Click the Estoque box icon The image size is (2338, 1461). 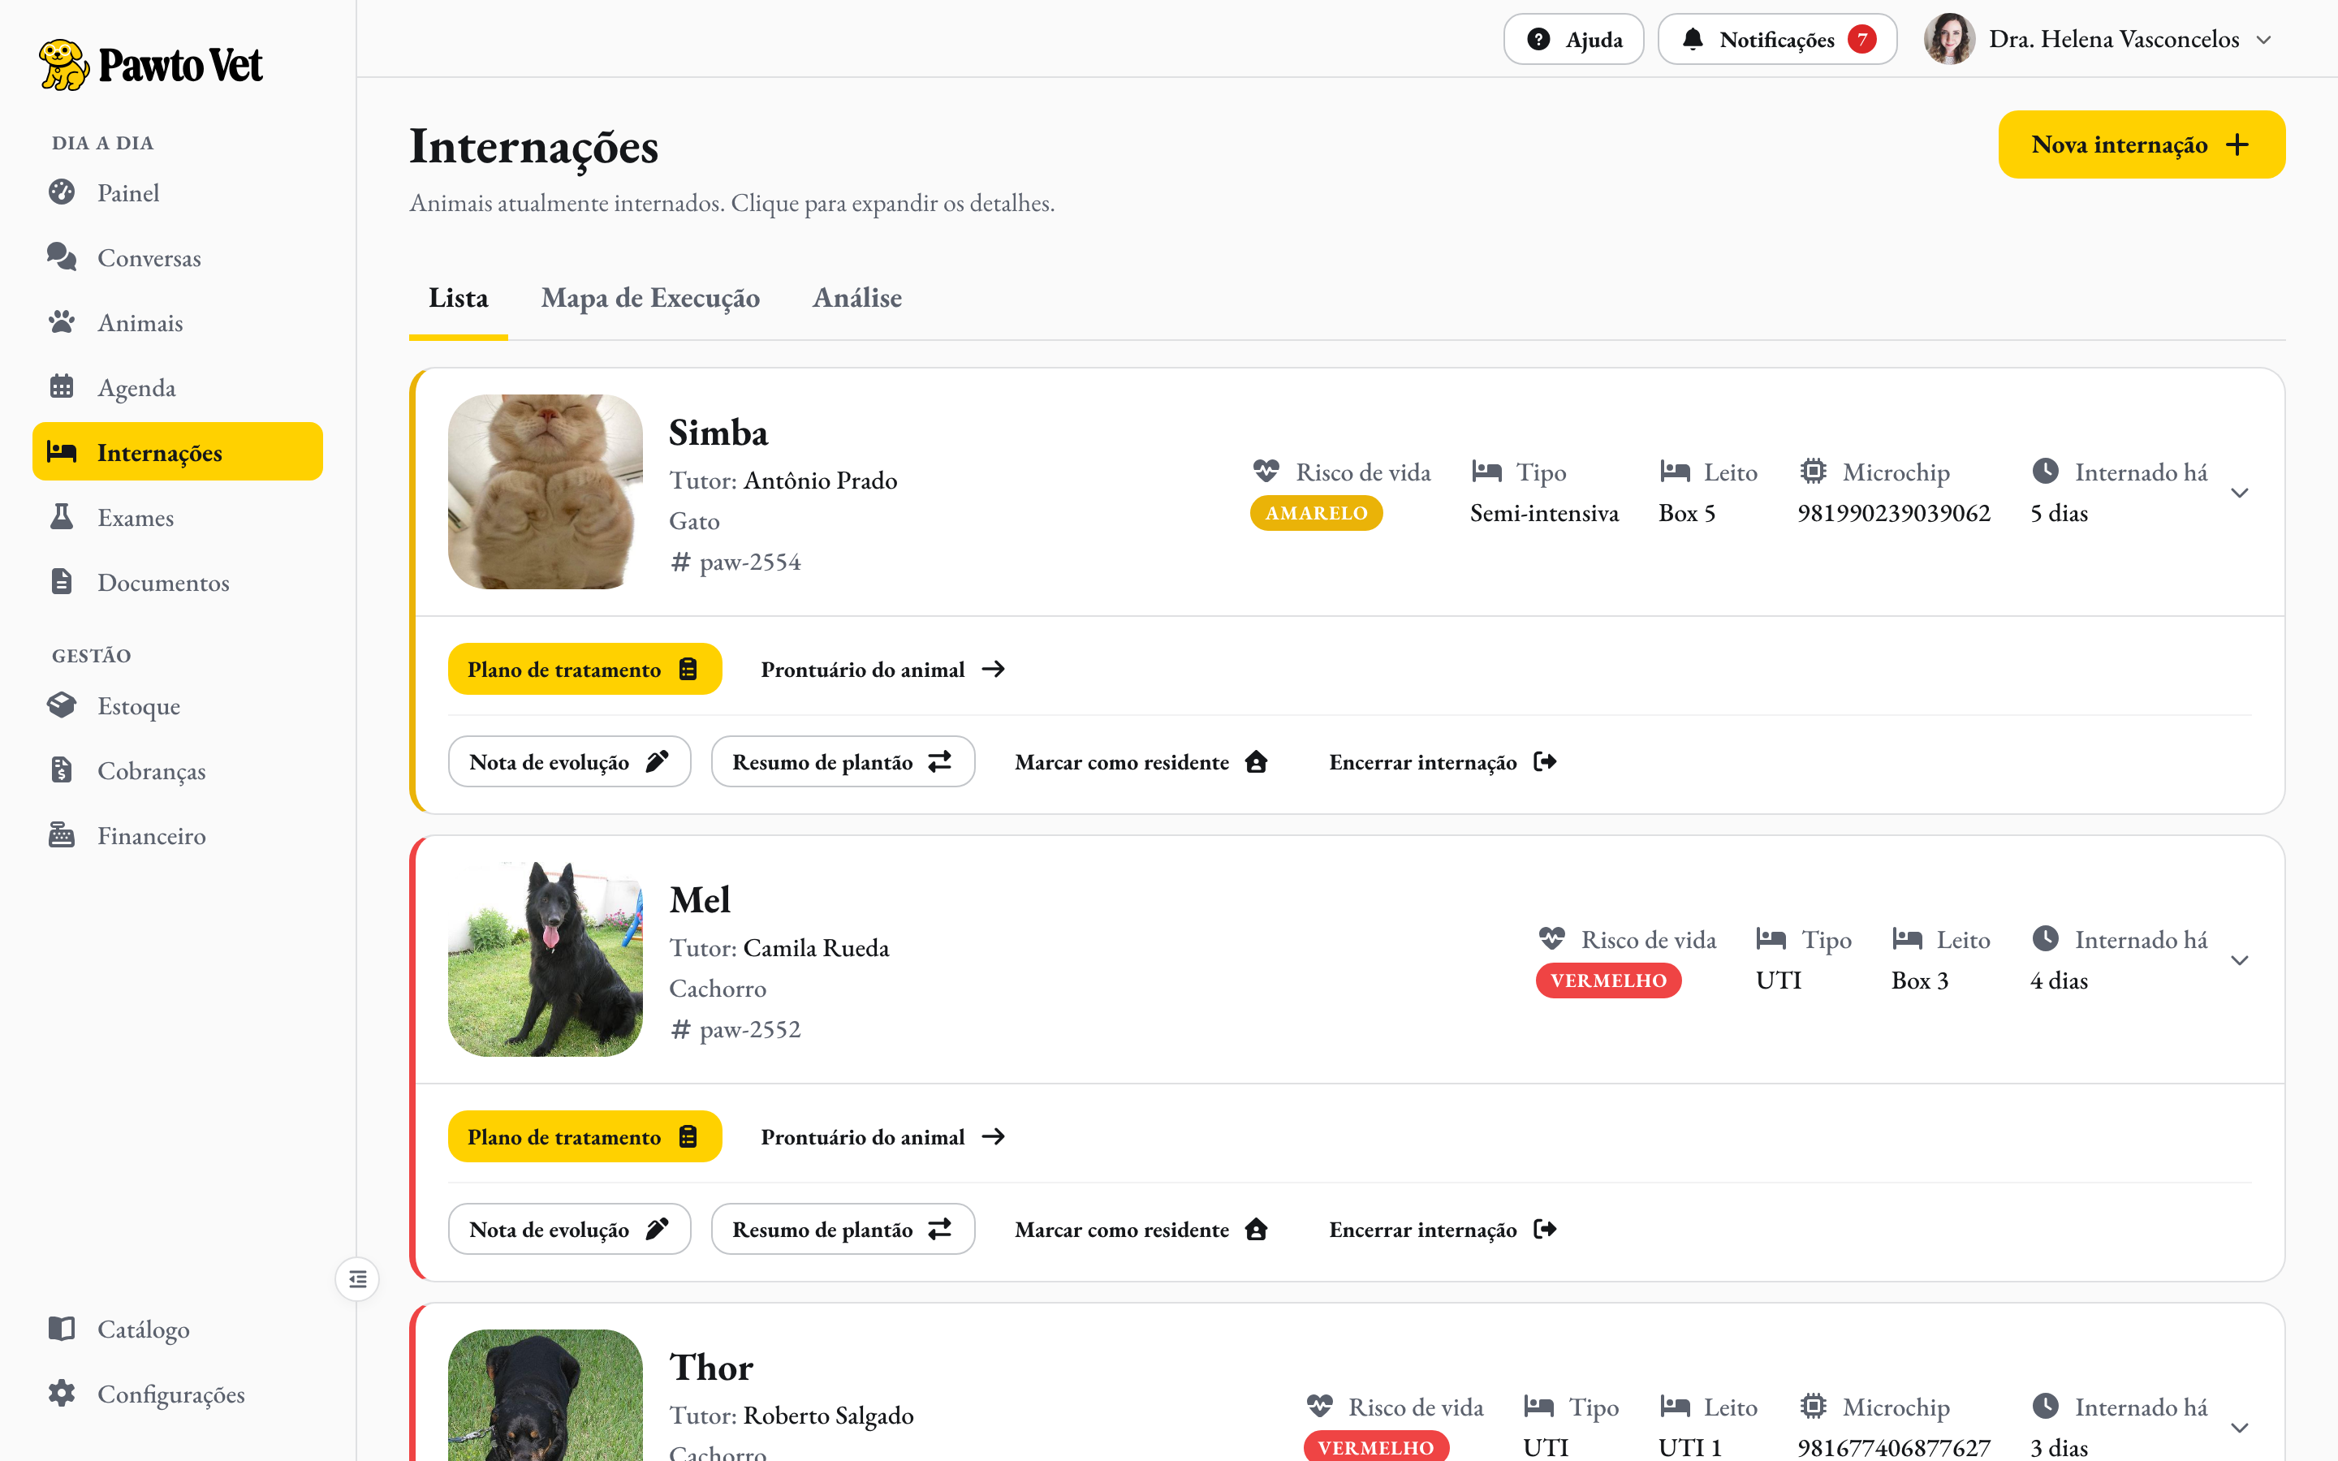click(x=62, y=705)
